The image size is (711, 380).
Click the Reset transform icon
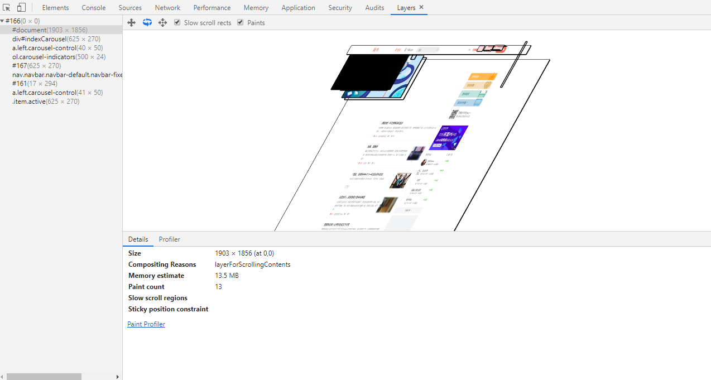click(x=163, y=22)
